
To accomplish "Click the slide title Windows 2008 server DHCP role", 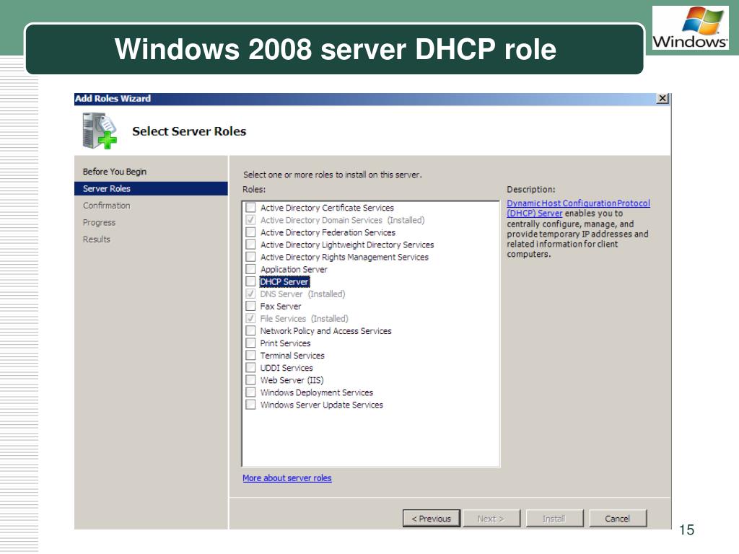I will pos(335,48).
